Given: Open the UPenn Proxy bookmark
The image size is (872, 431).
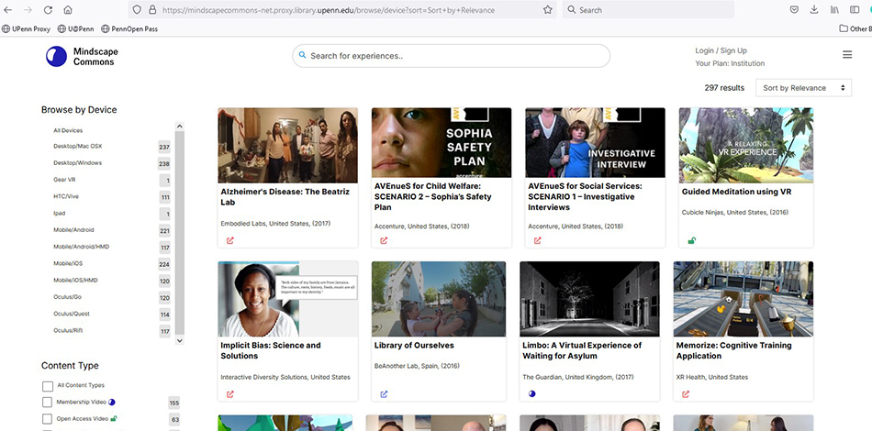Looking at the screenshot, I should point(26,28).
